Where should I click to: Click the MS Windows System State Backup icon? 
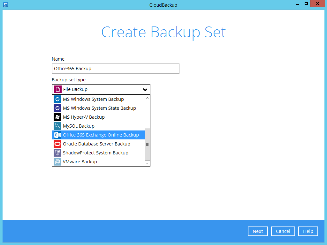click(57, 108)
